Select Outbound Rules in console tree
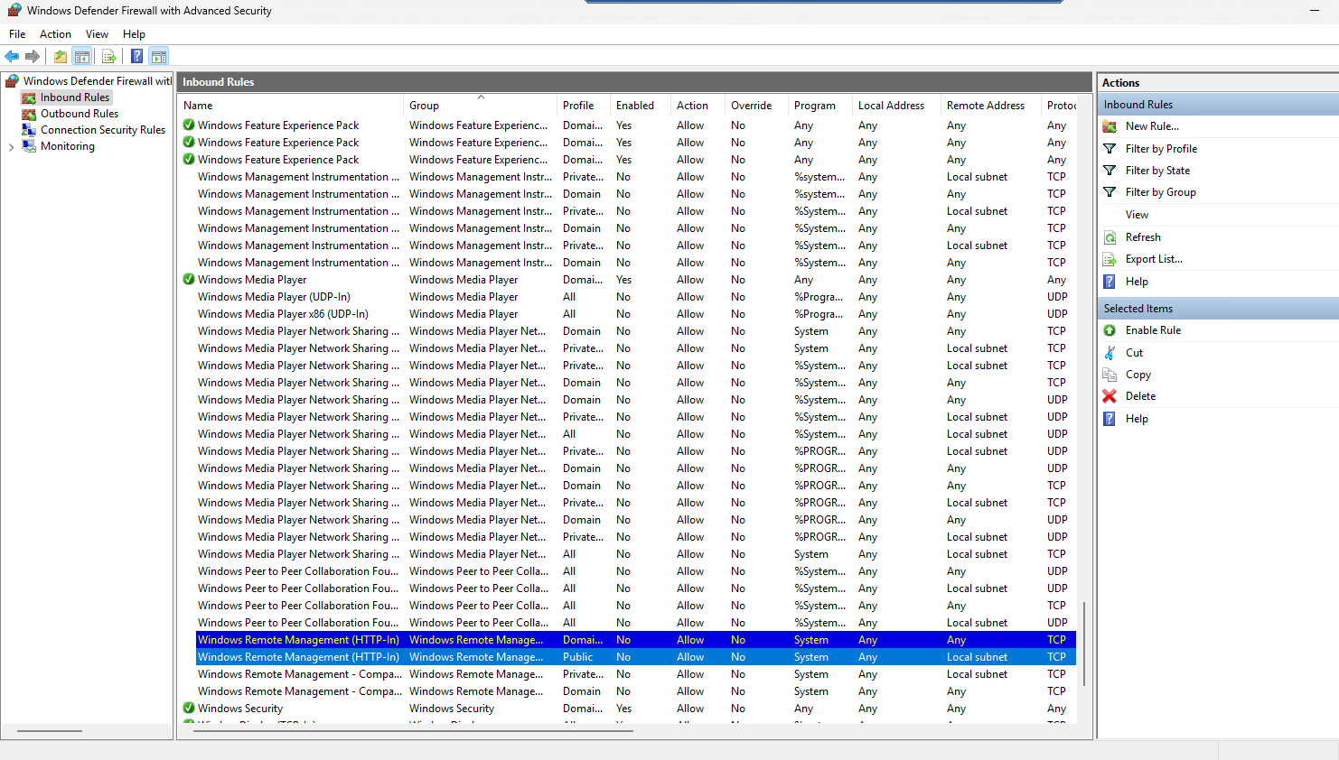 79,114
